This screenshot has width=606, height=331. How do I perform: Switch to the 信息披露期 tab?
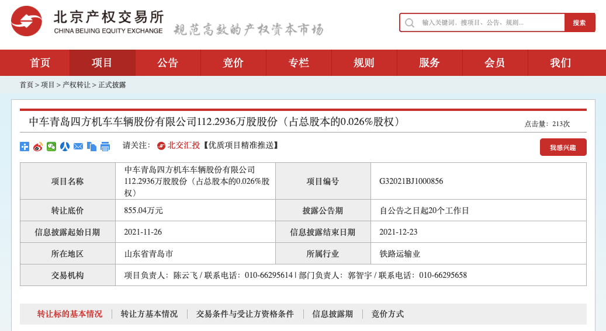[333, 314]
